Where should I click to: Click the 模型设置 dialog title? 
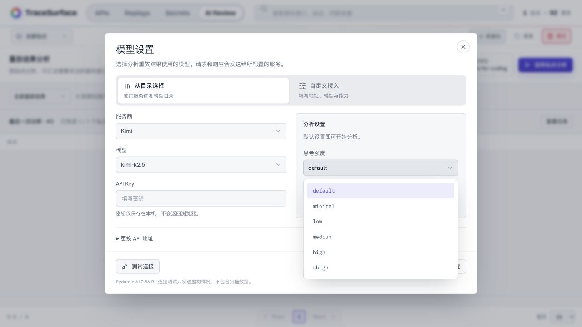pyautogui.click(x=135, y=50)
